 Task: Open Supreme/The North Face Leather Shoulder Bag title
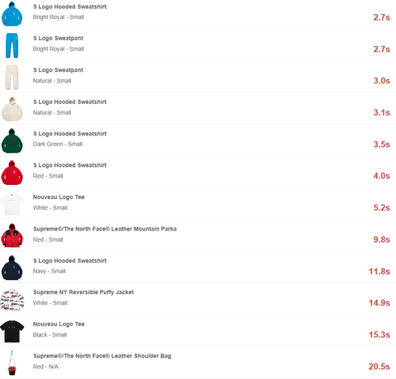[102, 356]
